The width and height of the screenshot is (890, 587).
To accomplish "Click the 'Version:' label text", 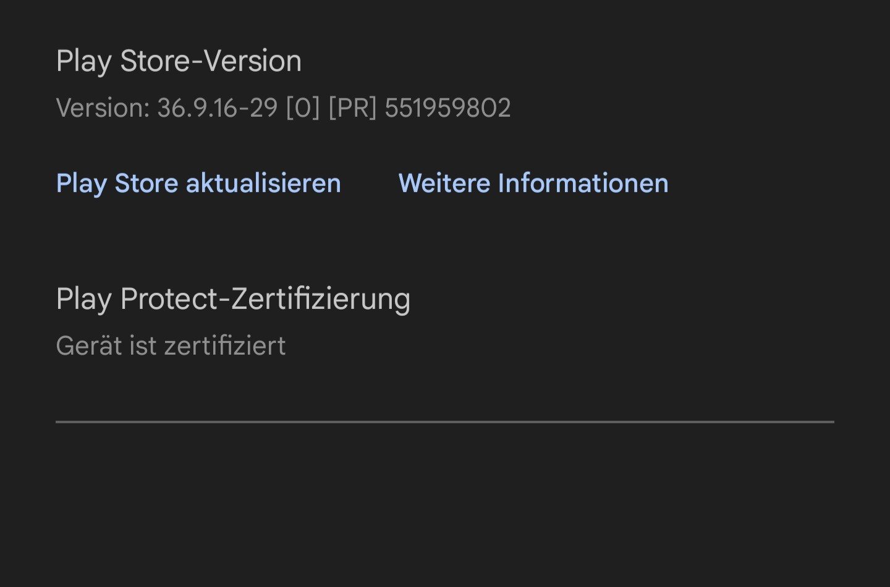I will coord(103,108).
